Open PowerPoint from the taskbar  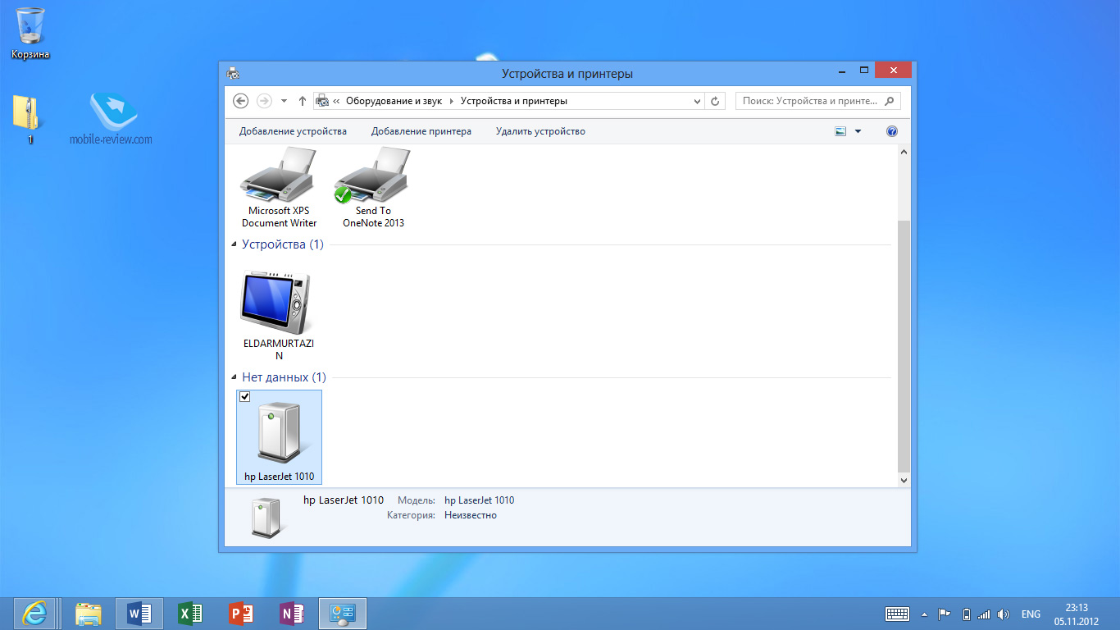(x=241, y=614)
